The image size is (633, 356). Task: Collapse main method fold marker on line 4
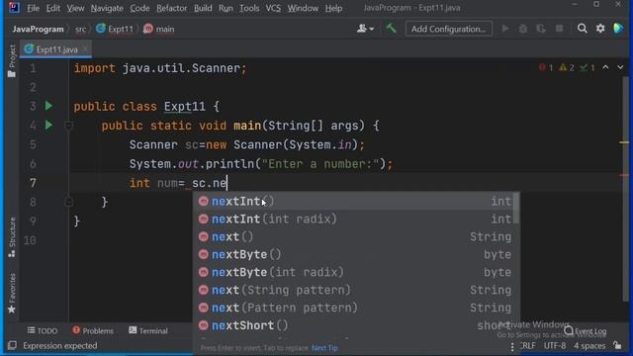tap(68, 126)
